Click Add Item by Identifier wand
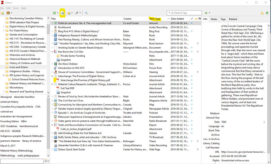The width and height of the screenshot is (271, 164). coord(63,13)
